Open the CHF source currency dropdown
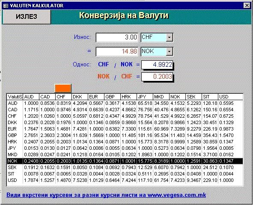The height and width of the screenshot is (205, 253). pos(169,38)
